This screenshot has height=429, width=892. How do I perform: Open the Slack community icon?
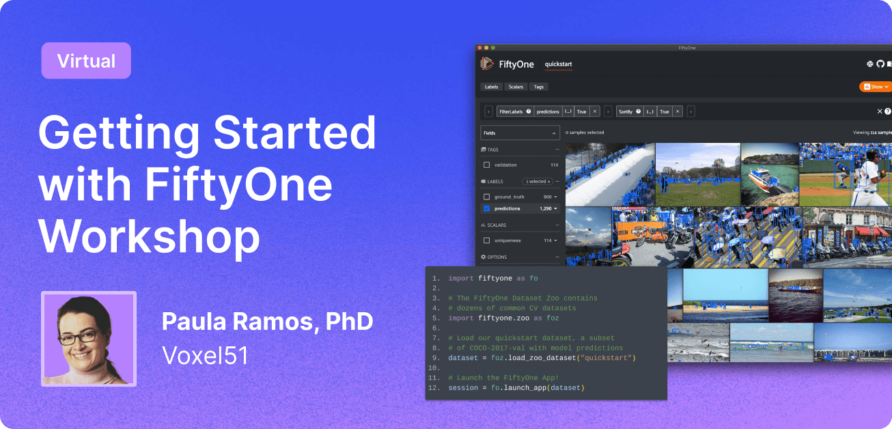pyautogui.click(x=870, y=64)
